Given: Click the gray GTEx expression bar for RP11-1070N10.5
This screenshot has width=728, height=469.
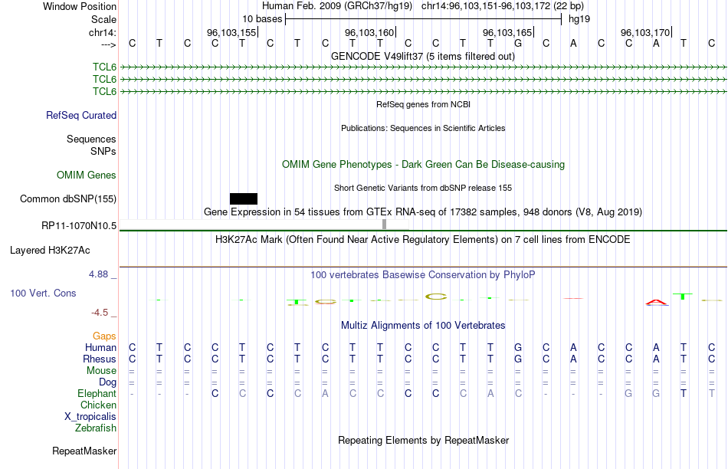Looking at the screenshot, I should 384,225.
